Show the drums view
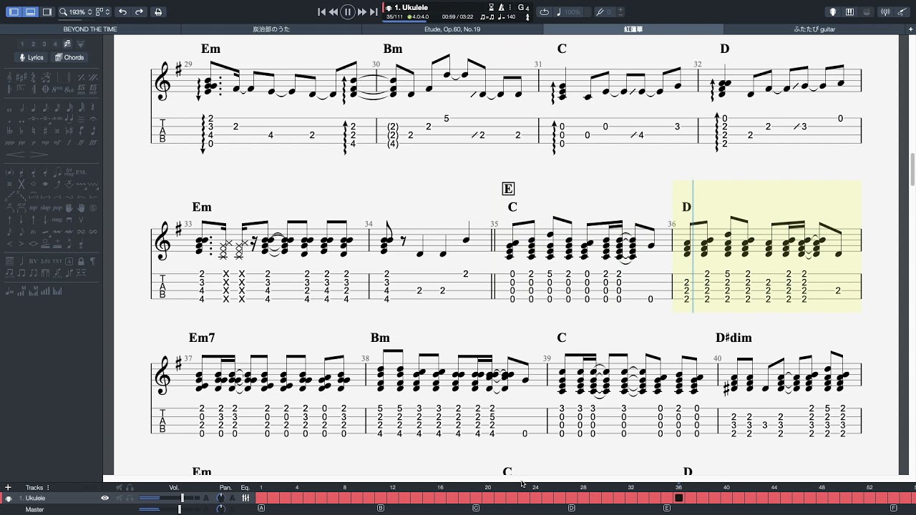 coord(867,12)
